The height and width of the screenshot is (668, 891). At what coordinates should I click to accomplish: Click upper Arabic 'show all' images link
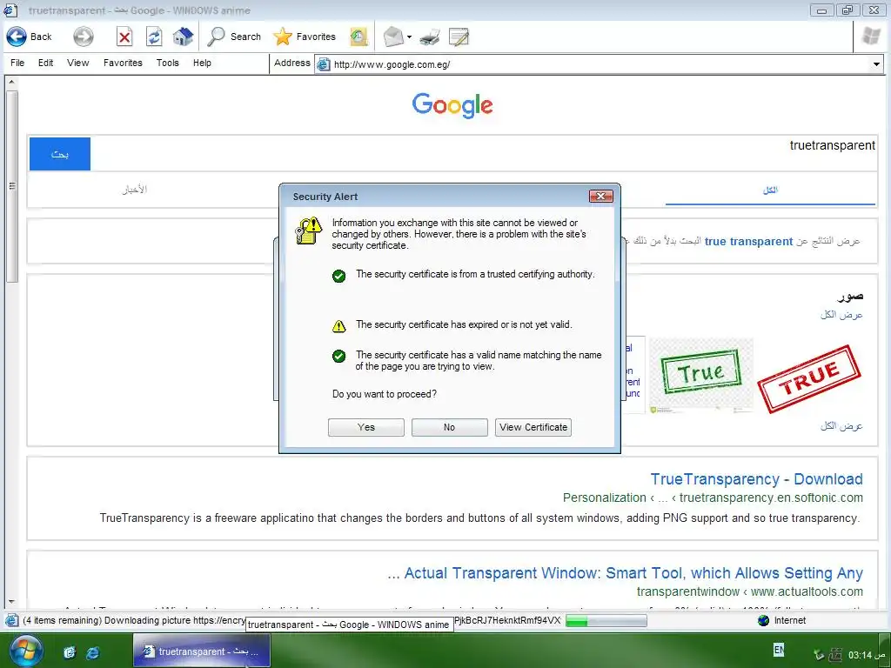(x=841, y=315)
